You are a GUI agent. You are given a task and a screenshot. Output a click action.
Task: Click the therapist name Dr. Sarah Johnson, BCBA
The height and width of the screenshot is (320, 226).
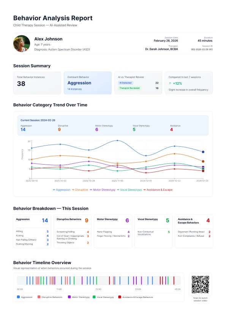[x=161, y=49]
